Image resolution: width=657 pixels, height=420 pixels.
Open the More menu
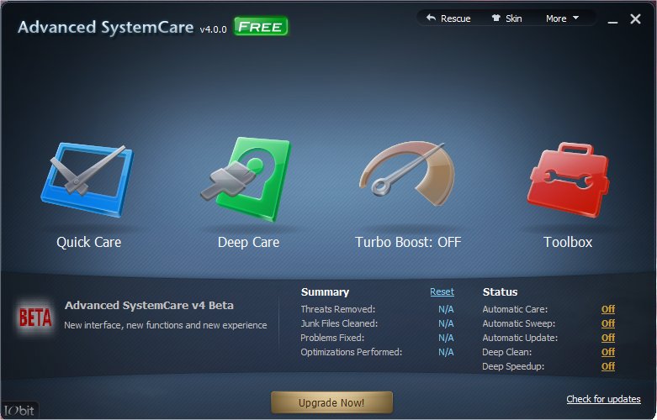pyautogui.click(x=562, y=18)
